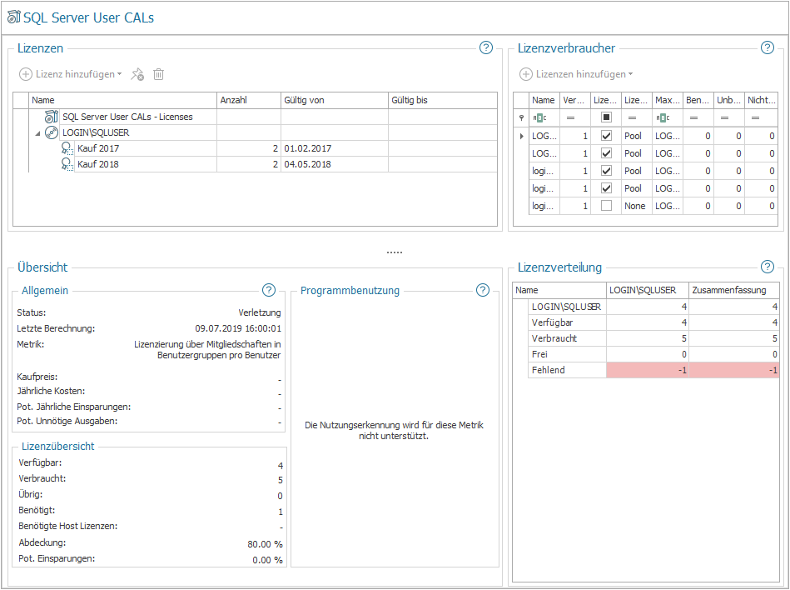
Task: Toggle the filter-row checkbox in Lizenzverbraucher
Action: pyautogui.click(x=607, y=117)
